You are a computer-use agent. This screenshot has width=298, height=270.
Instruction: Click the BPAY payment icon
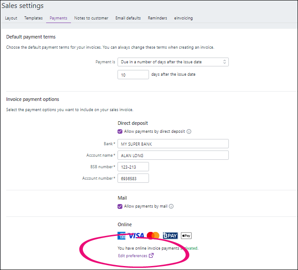[x=170, y=235]
